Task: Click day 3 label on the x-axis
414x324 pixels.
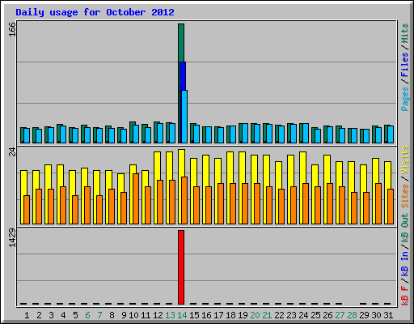Action: pos(51,315)
